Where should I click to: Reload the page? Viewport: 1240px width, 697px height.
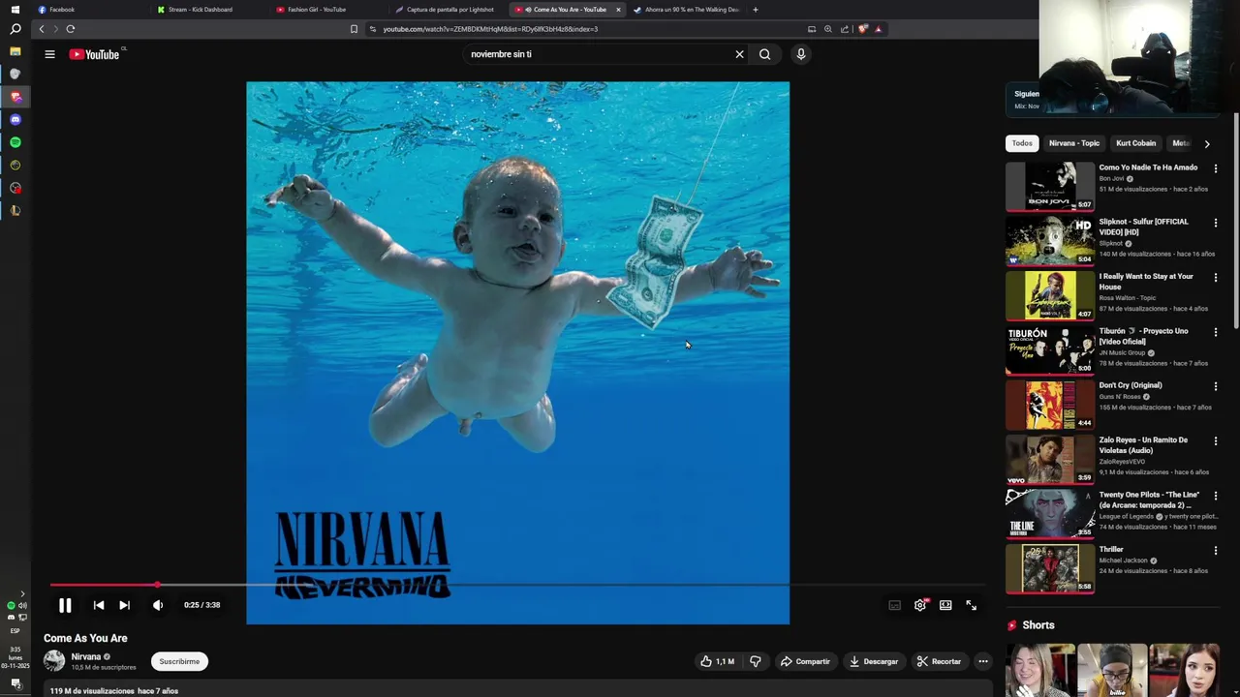(70, 29)
